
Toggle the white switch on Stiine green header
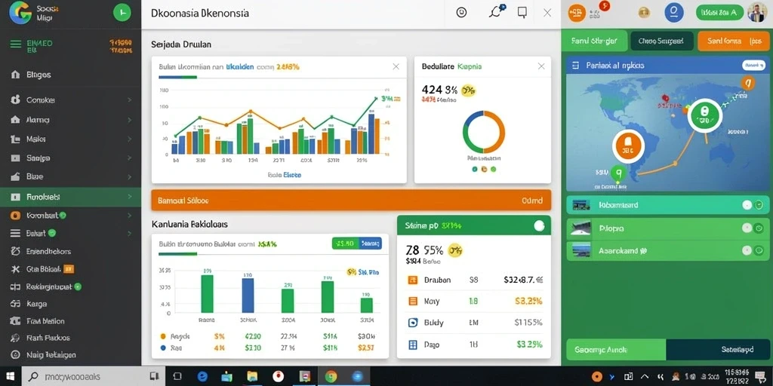[539, 226]
